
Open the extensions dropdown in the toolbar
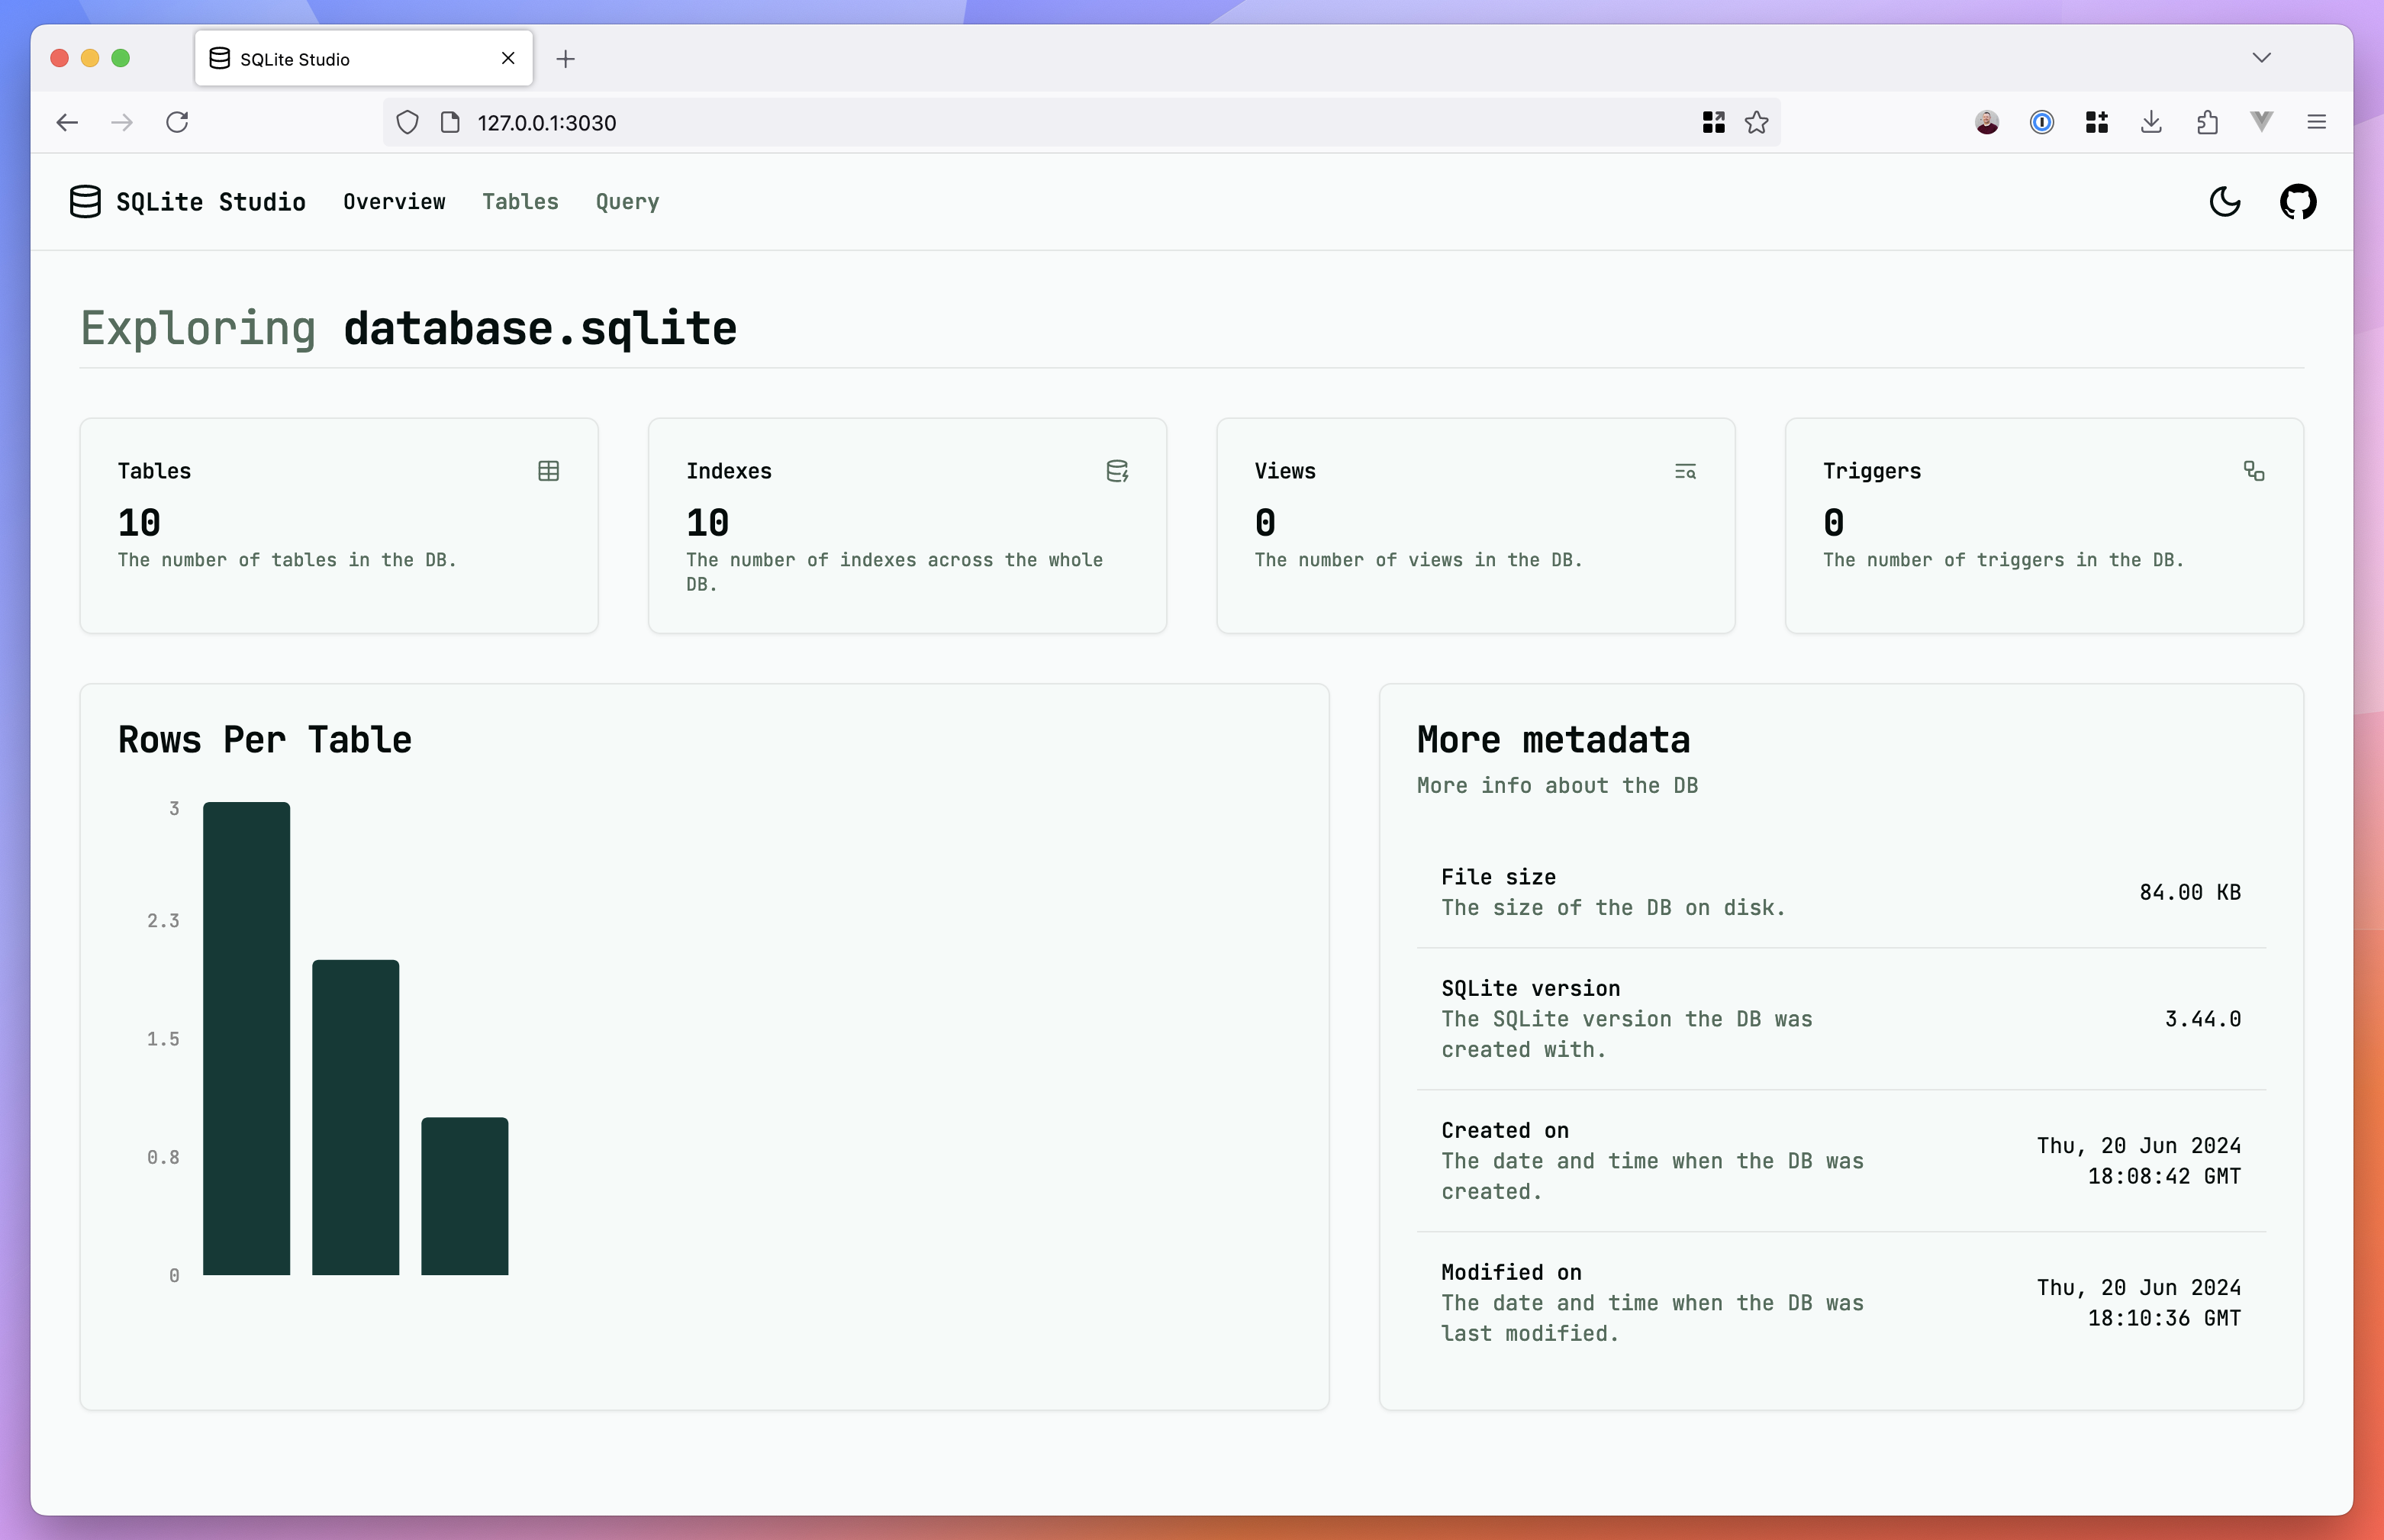pyautogui.click(x=2096, y=122)
